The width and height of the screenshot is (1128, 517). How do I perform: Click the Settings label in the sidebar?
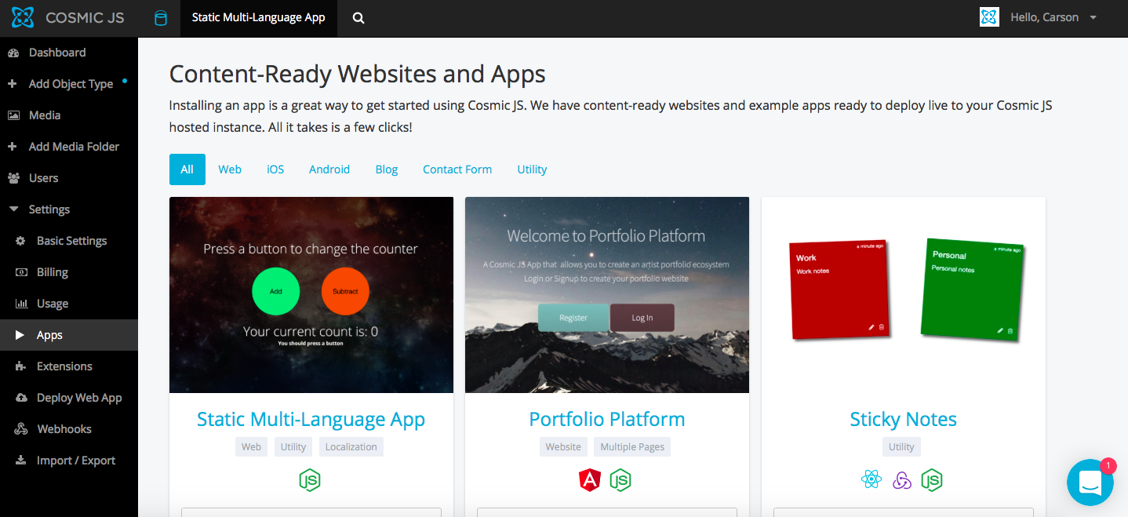[x=49, y=209]
